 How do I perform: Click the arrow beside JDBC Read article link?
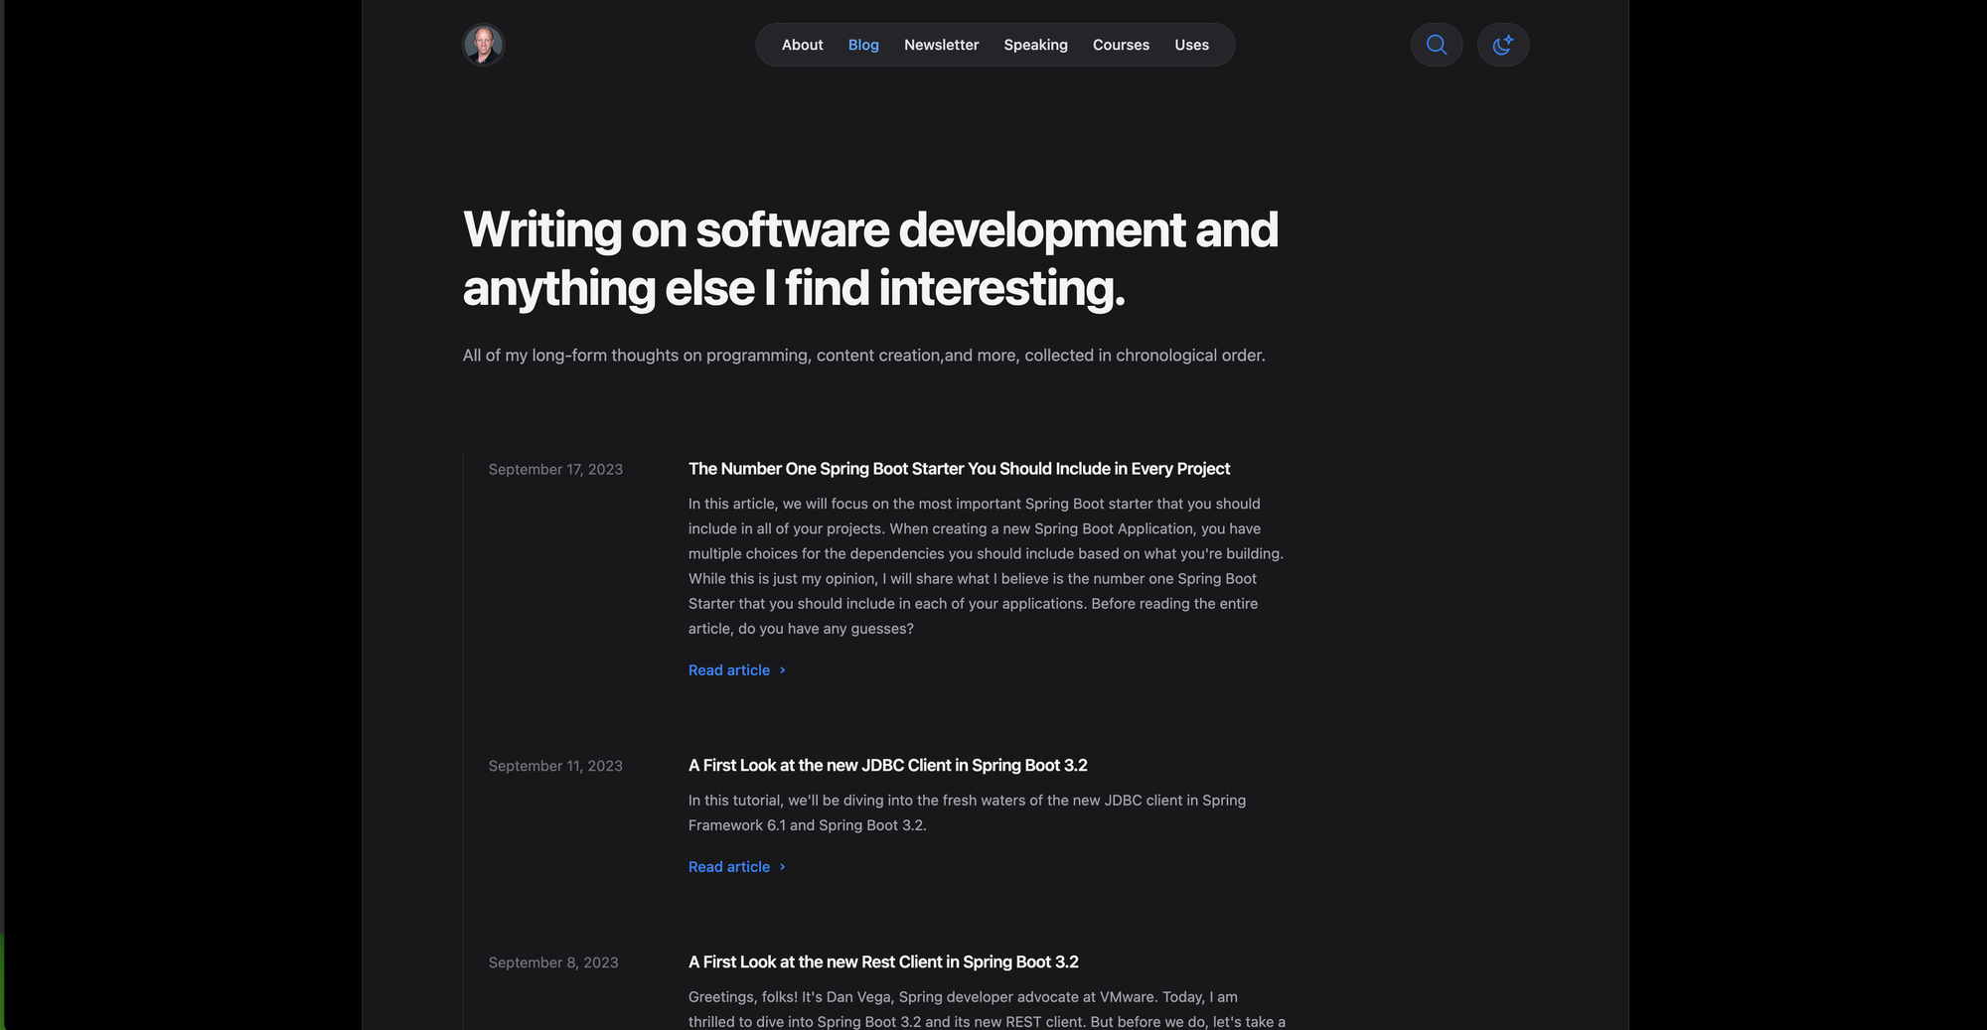tap(781, 866)
